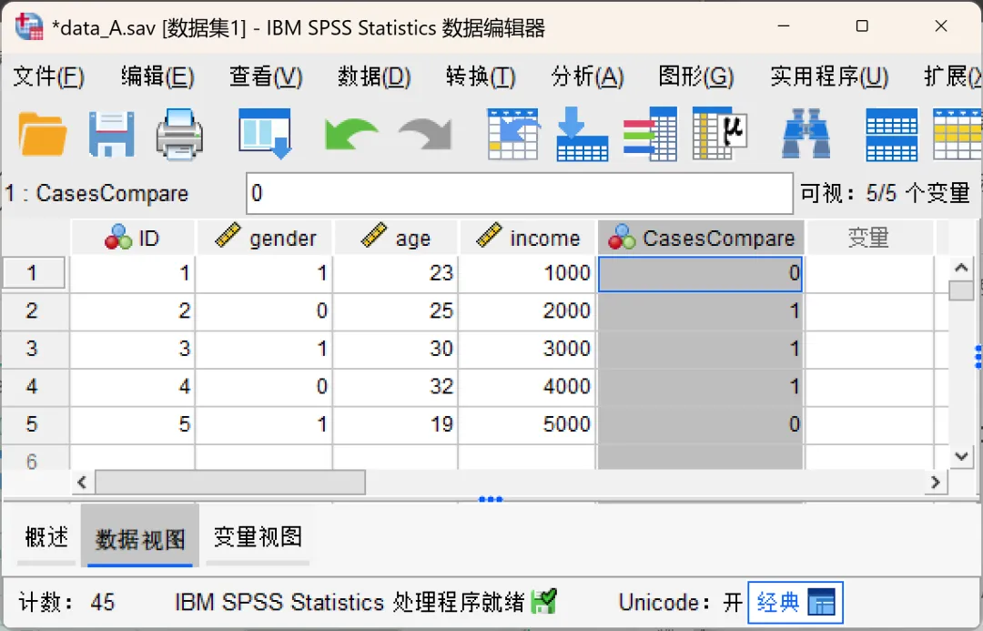The width and height of the screenshot is (983, 631).
Task: Go to case toolbar icon
Action: coord(512,134)
